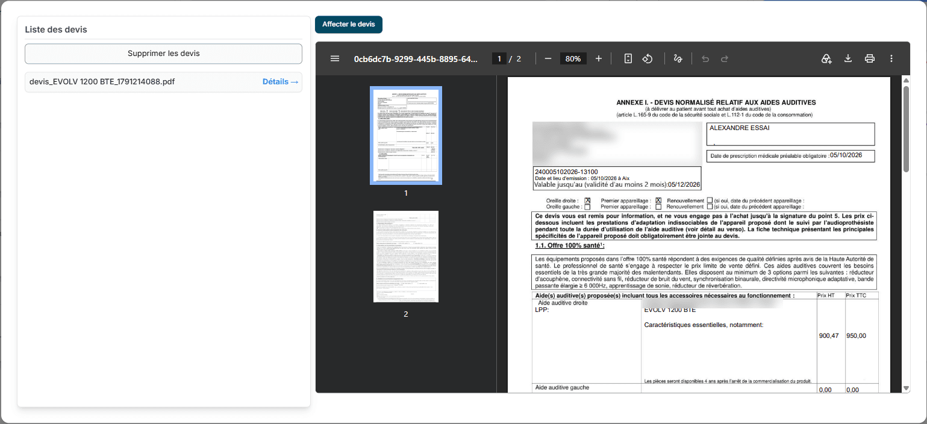Rotate the PDF counterclockwise
The width and height of the screenshot is (927, 424).
click(648, 58)
